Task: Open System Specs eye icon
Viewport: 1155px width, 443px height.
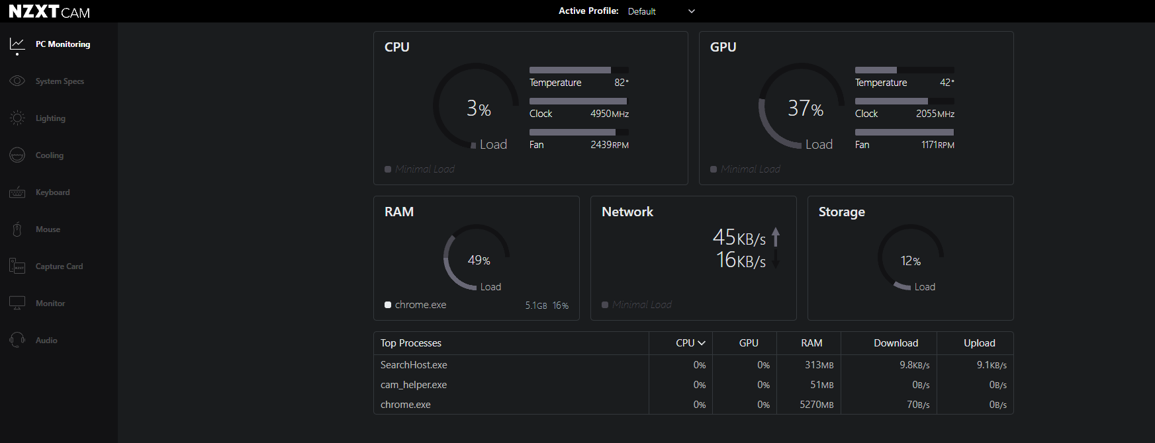Action: 17,81
